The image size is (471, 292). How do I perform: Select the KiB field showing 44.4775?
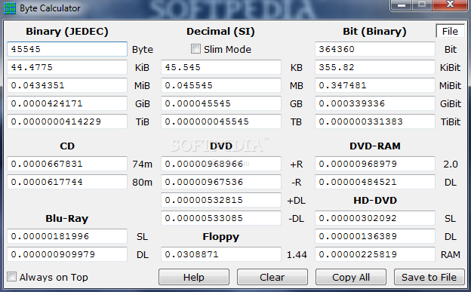[x=67, y=67]
